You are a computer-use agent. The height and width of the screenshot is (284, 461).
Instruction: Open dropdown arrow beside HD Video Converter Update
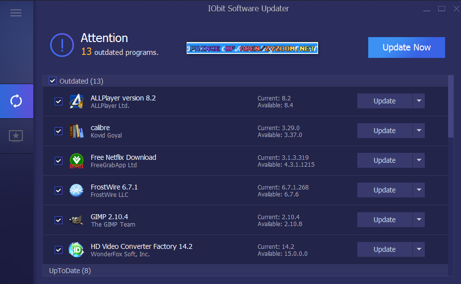(x=419, y=249)
